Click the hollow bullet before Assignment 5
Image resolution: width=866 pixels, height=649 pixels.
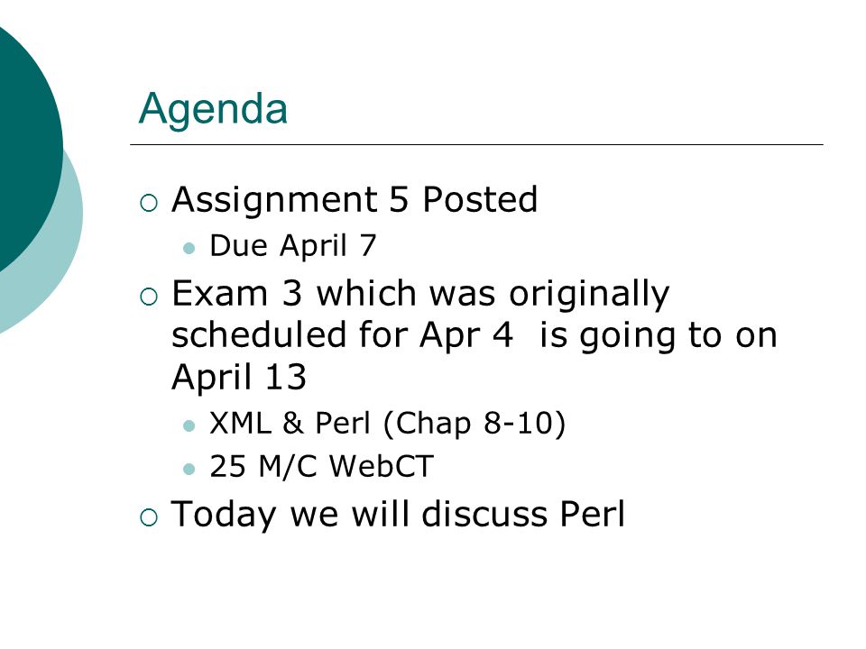[x=149, y=203]
